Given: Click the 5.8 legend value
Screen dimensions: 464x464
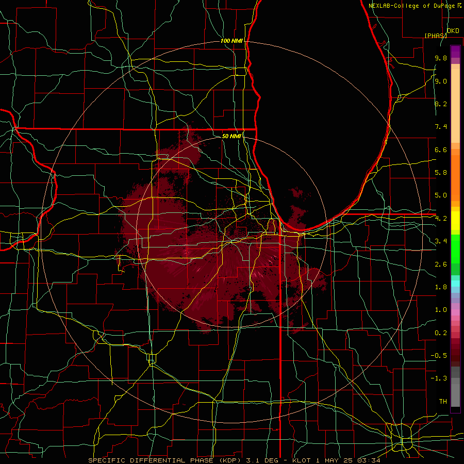Looking at the screenshot, I should tap(441, 173).
